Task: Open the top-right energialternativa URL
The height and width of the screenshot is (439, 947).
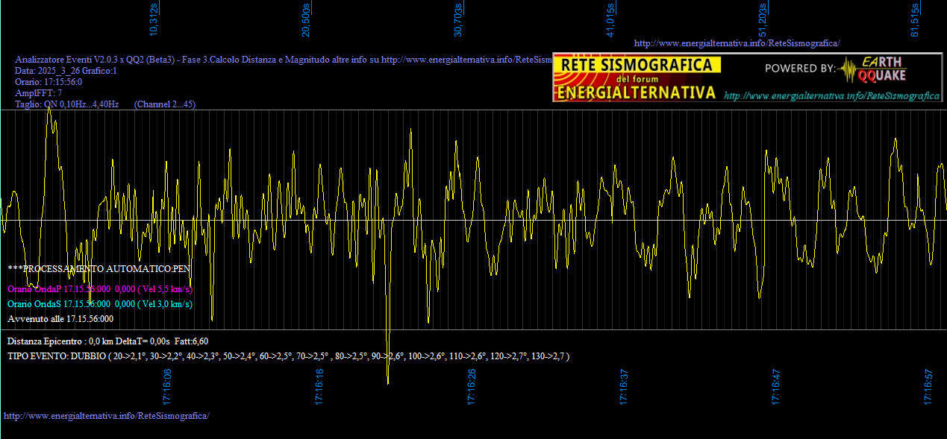Action: (737, 43)
